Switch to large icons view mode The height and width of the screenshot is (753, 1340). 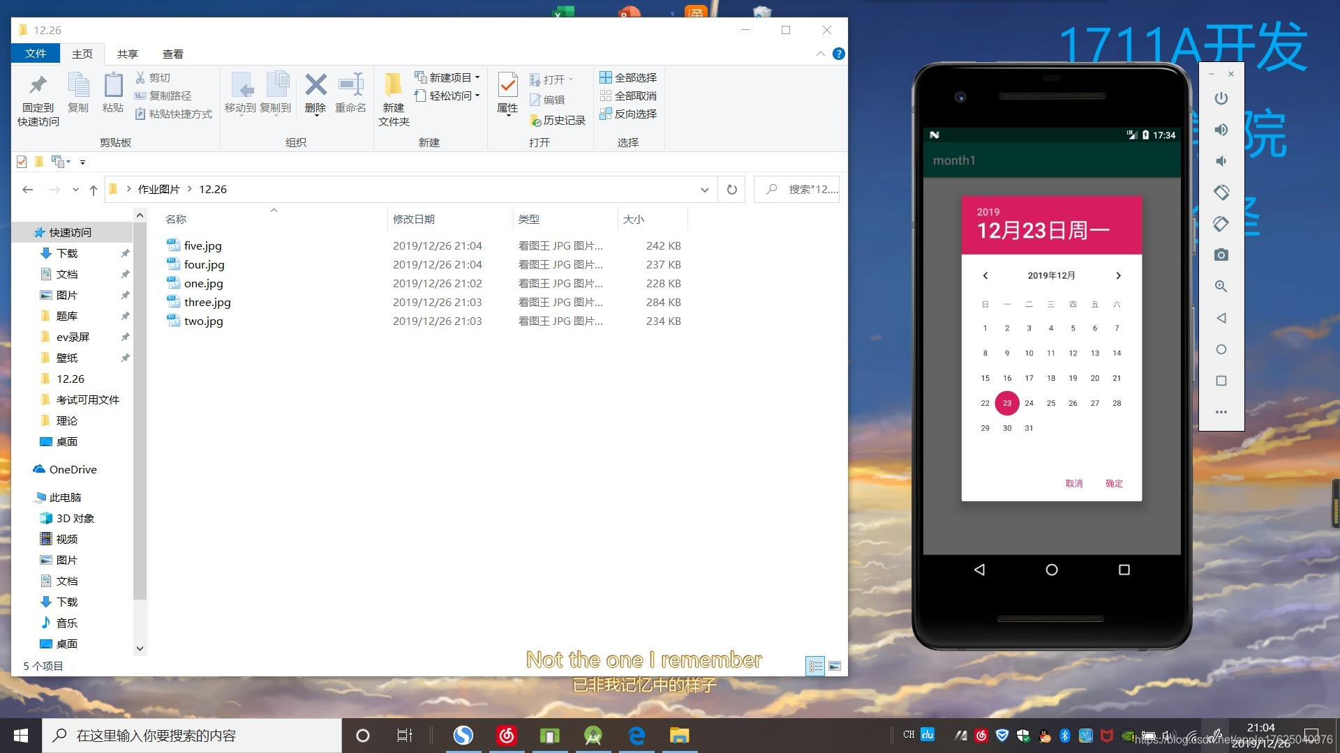pyautogui.click(x=834, y=666)
